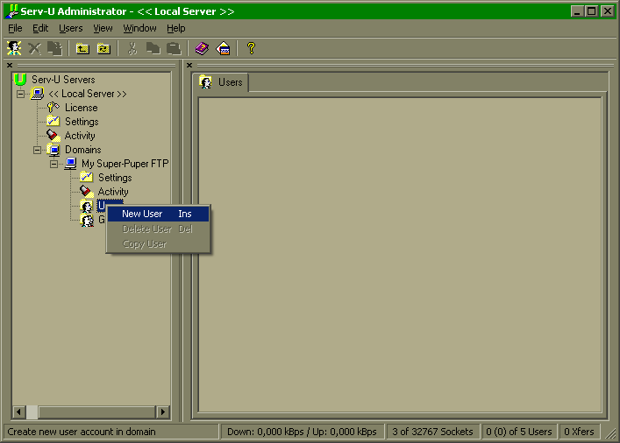Collapse the My Super-Puper FTP node
Screen dimensions: 620x443
(53, 164)
